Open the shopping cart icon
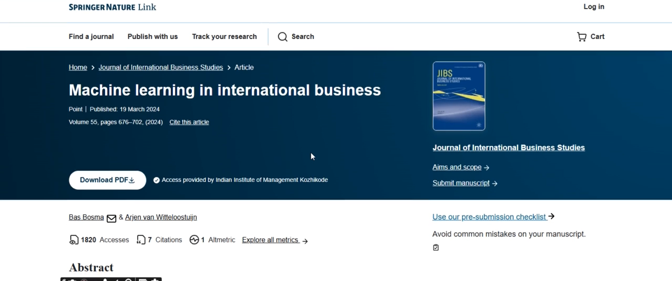 coord(582,37)
